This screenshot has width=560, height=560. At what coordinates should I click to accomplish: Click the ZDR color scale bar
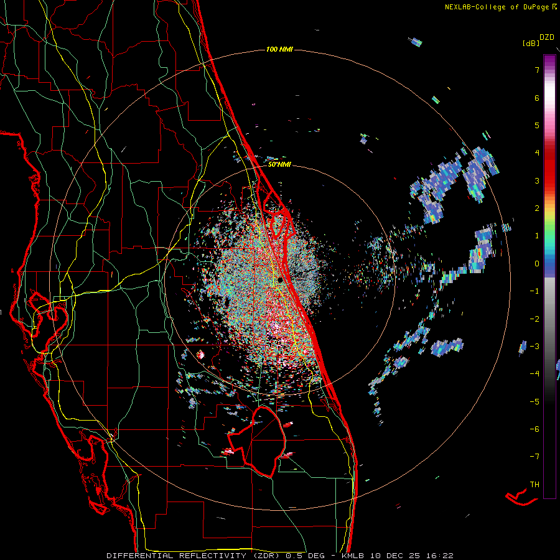(x=549, y=276)
